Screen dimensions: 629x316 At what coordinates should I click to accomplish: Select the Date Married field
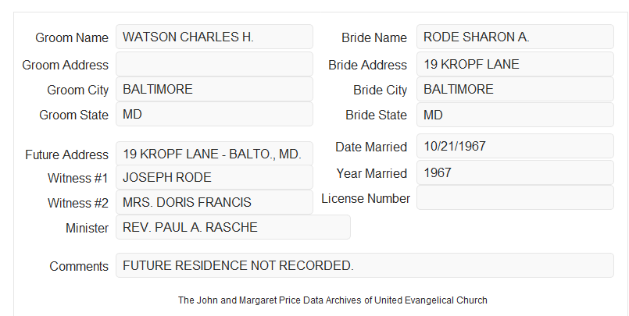point(515,146)
